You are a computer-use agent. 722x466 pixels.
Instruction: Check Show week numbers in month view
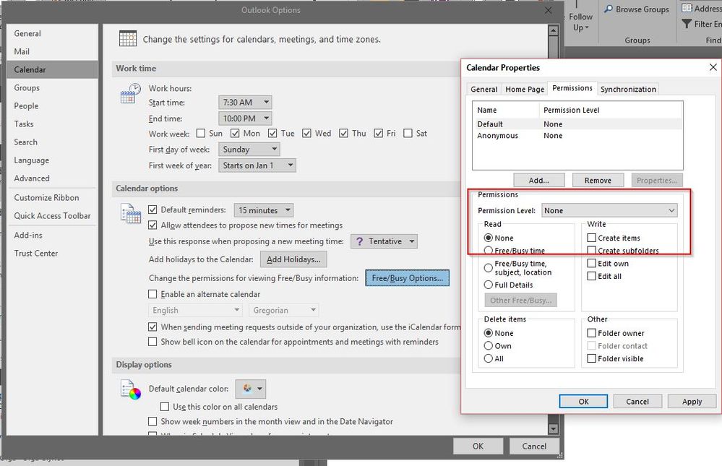[152, 421]
